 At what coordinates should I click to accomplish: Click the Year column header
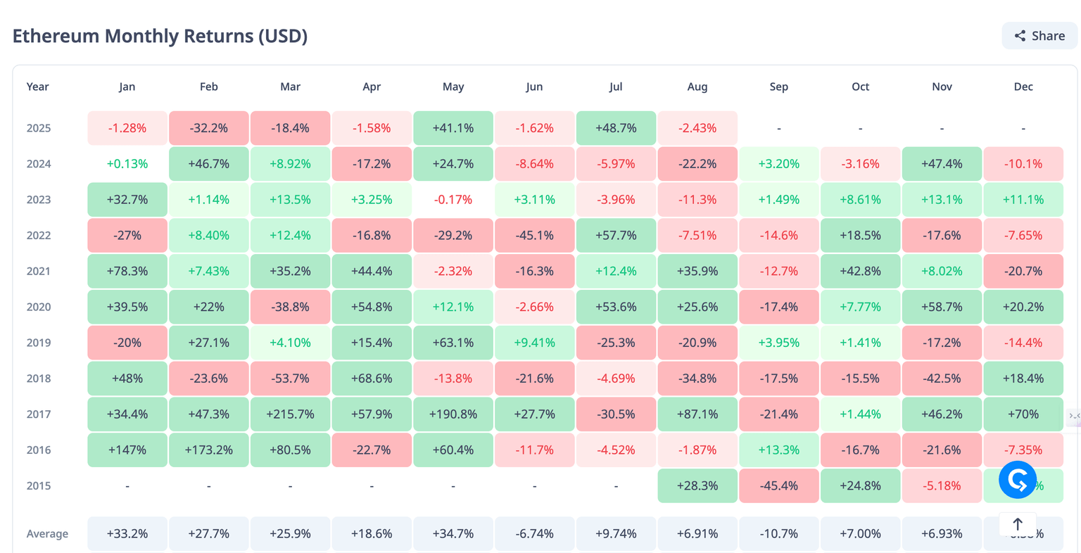38,87
